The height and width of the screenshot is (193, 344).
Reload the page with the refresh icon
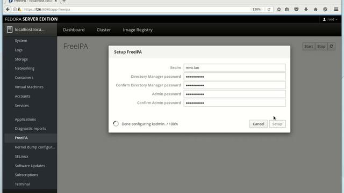269,10
